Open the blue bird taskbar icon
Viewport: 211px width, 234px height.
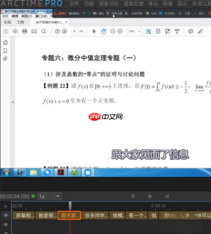pyautogui.click(x=47, y=173)
